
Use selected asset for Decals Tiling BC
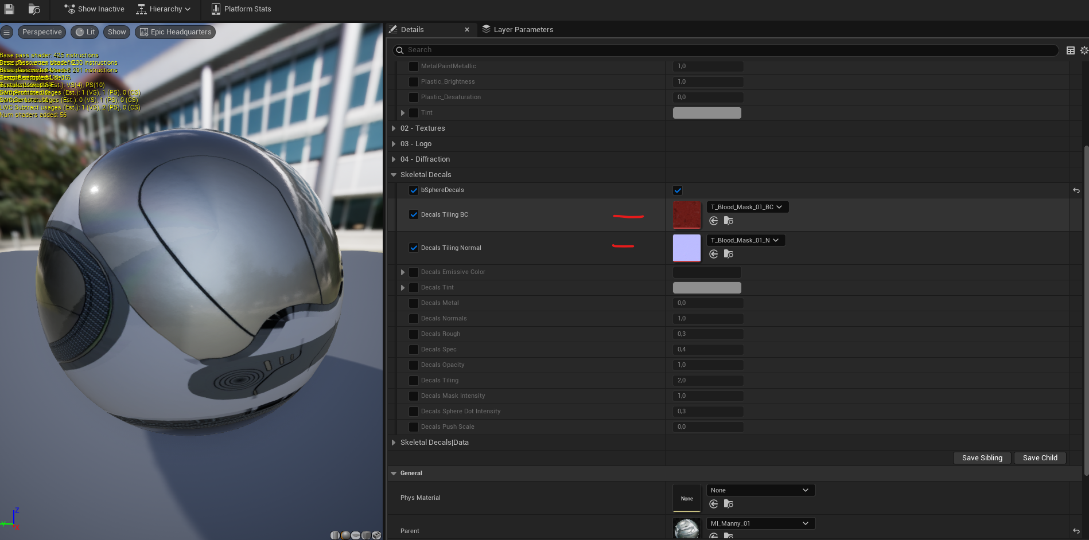point(714,221)
